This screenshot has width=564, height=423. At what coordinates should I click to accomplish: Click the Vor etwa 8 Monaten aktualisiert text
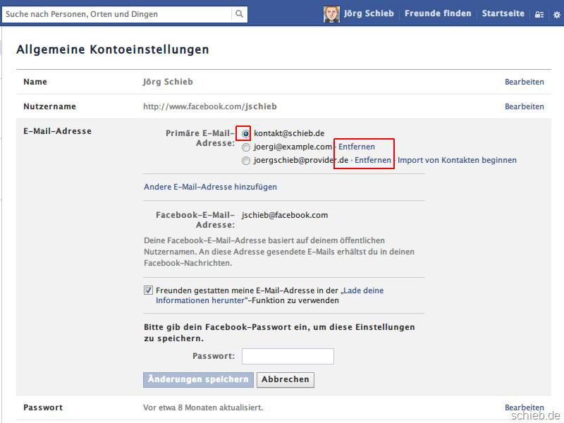[x=203, y=407]
